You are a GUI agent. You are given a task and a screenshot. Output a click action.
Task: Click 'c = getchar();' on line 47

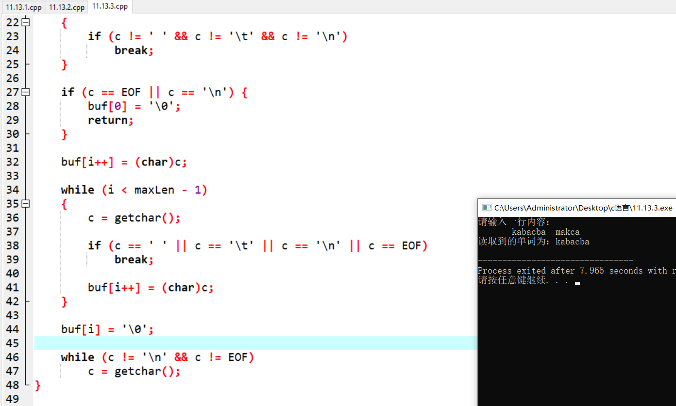pos(134,372)
